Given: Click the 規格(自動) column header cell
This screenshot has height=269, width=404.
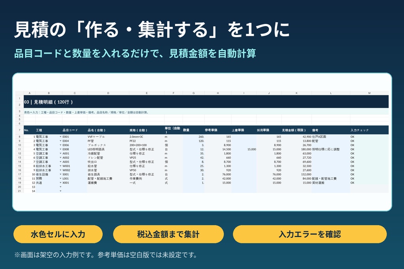Looking at the screenshot, I should (x=147, y=130).
